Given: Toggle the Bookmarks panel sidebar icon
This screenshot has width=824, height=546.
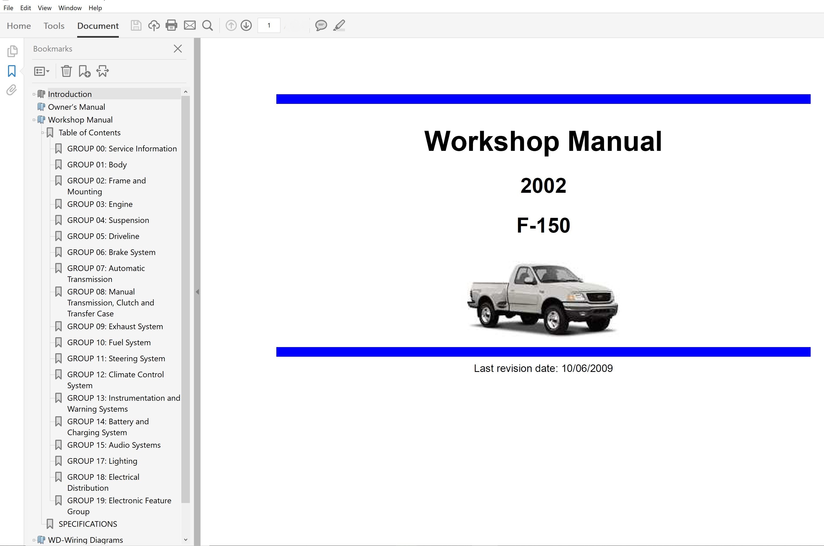Looking at the screenshot, I should click(12, 71).
